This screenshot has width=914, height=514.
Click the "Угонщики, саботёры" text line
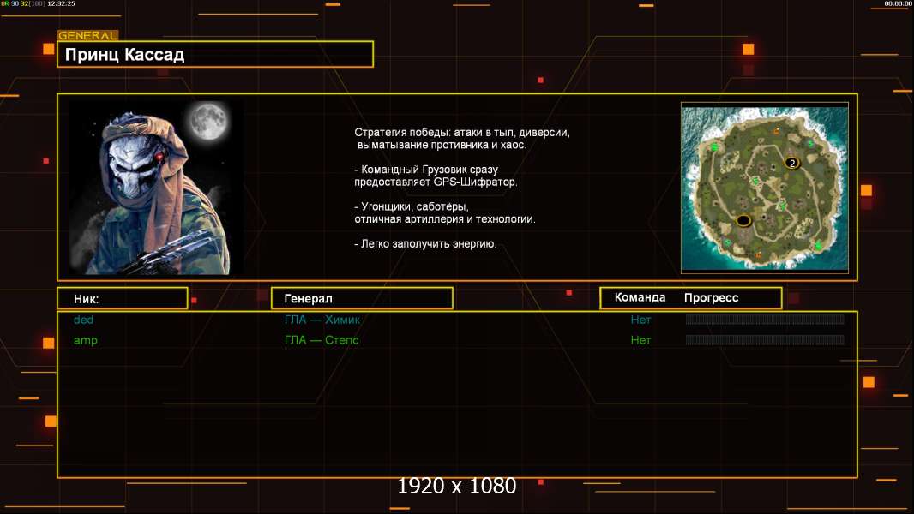[x=412, y=206]
